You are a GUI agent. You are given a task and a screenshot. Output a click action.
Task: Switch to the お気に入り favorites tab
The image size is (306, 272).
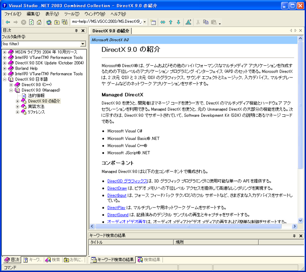pos(74,260)
